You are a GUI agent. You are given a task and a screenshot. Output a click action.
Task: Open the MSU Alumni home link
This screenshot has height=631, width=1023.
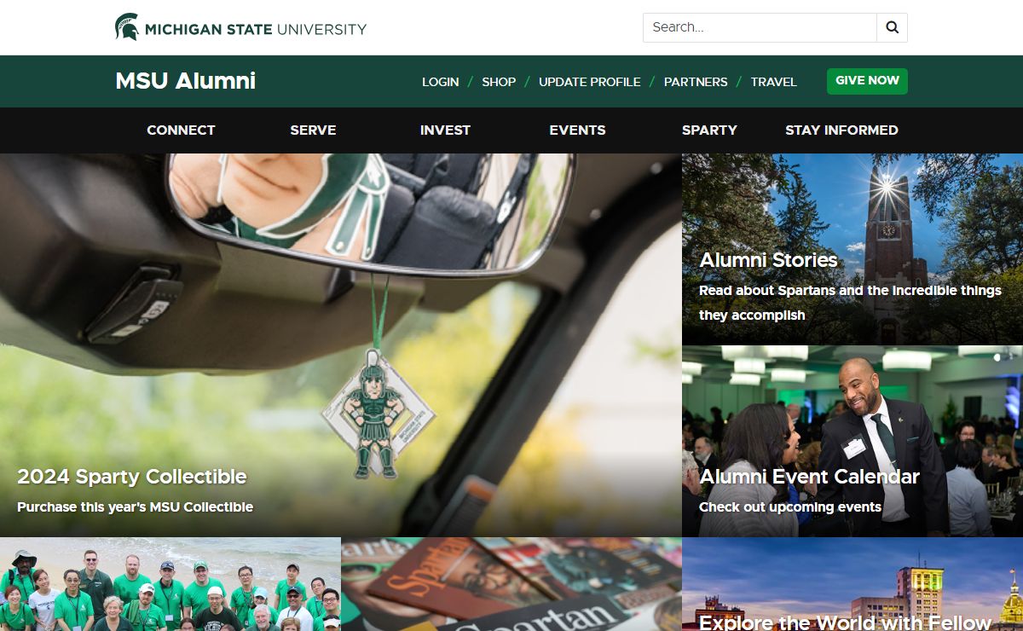185,81
